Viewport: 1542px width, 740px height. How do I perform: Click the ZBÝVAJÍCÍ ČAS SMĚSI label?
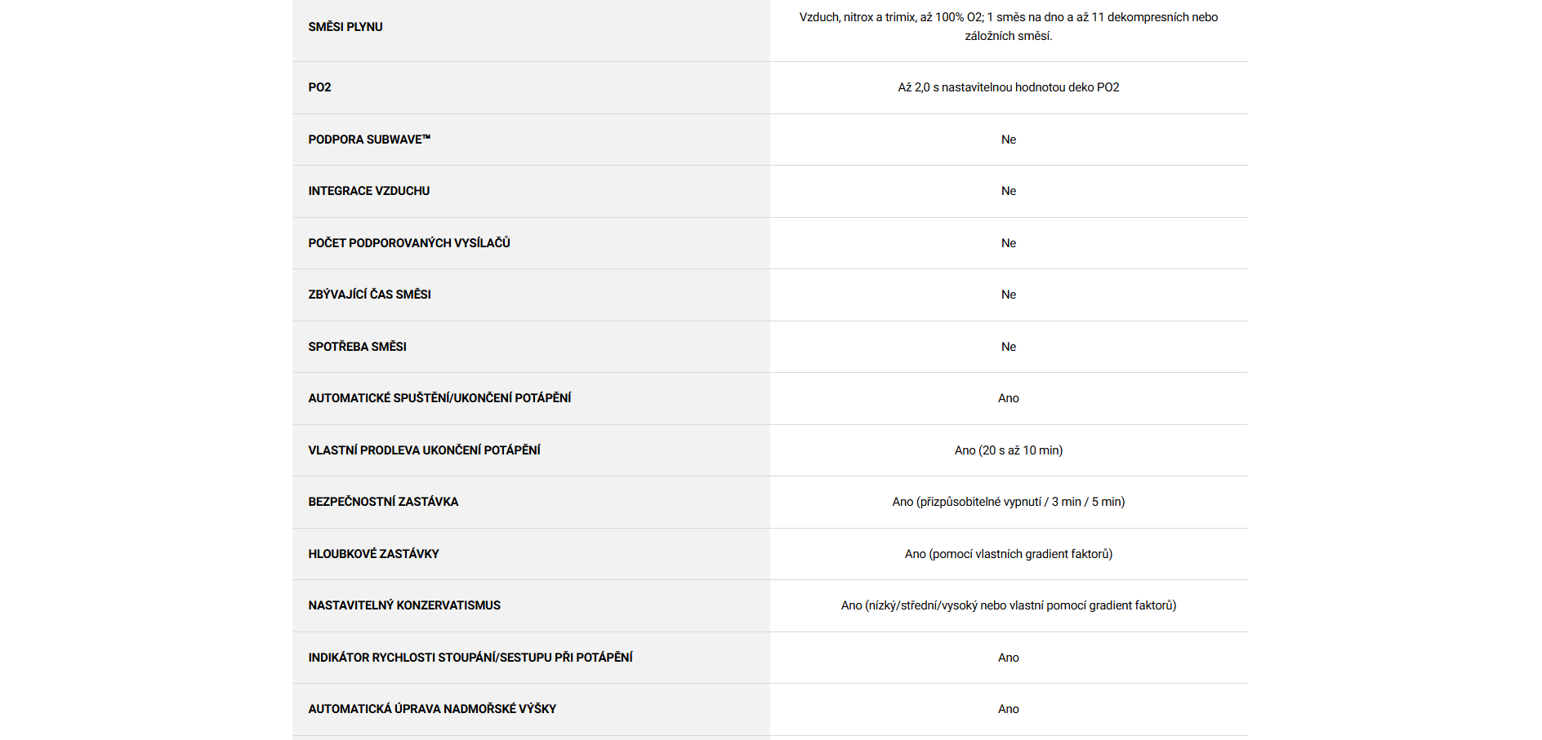point(369,295)
